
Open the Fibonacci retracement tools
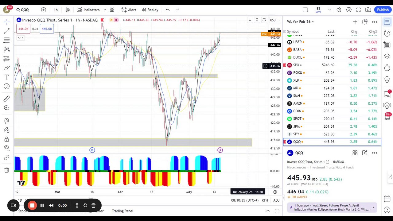click(6, 40)
